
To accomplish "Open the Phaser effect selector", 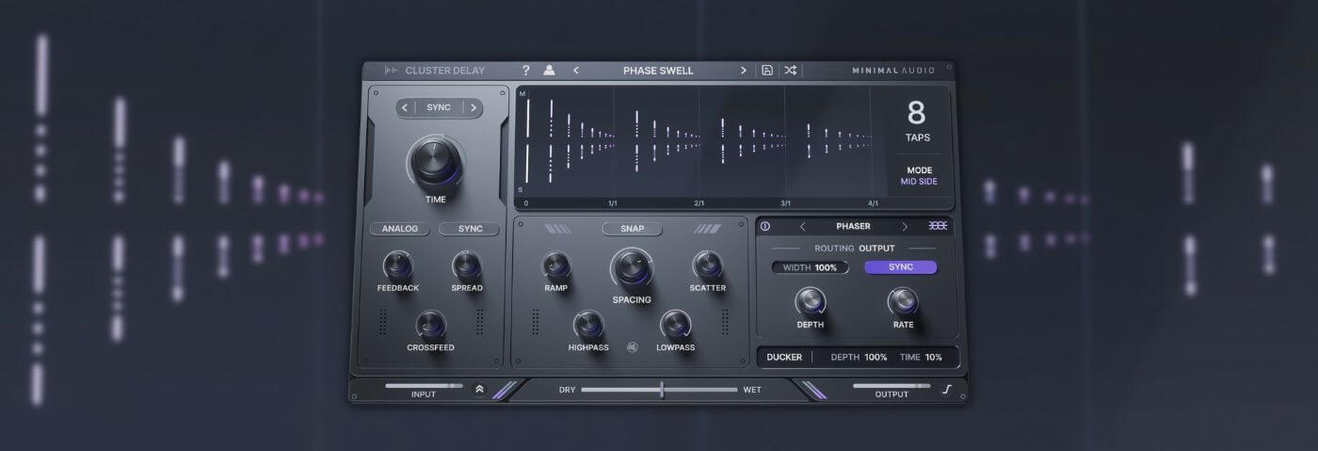I will [x=853, y=226].
